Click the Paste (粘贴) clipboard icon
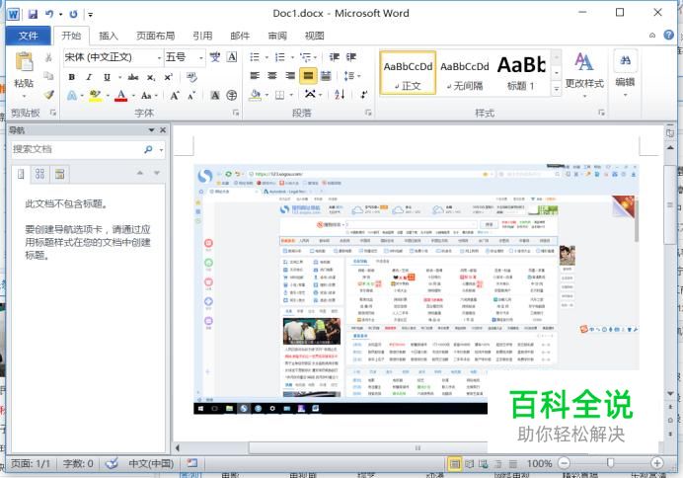 pos(24,61)
